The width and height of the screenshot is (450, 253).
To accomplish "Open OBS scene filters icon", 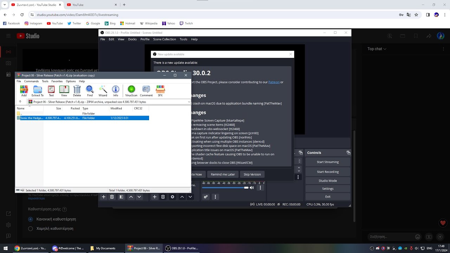I will 121,197.
